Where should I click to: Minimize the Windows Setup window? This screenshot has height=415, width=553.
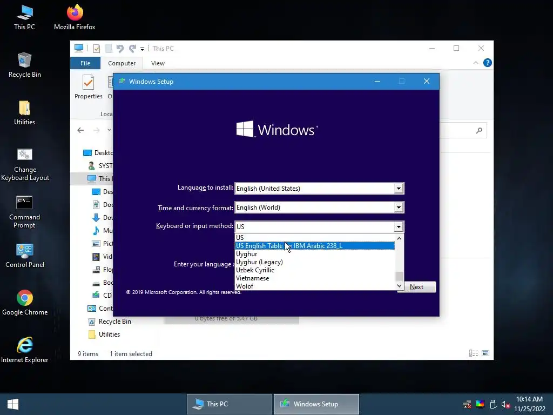click(x=377, y=81)
